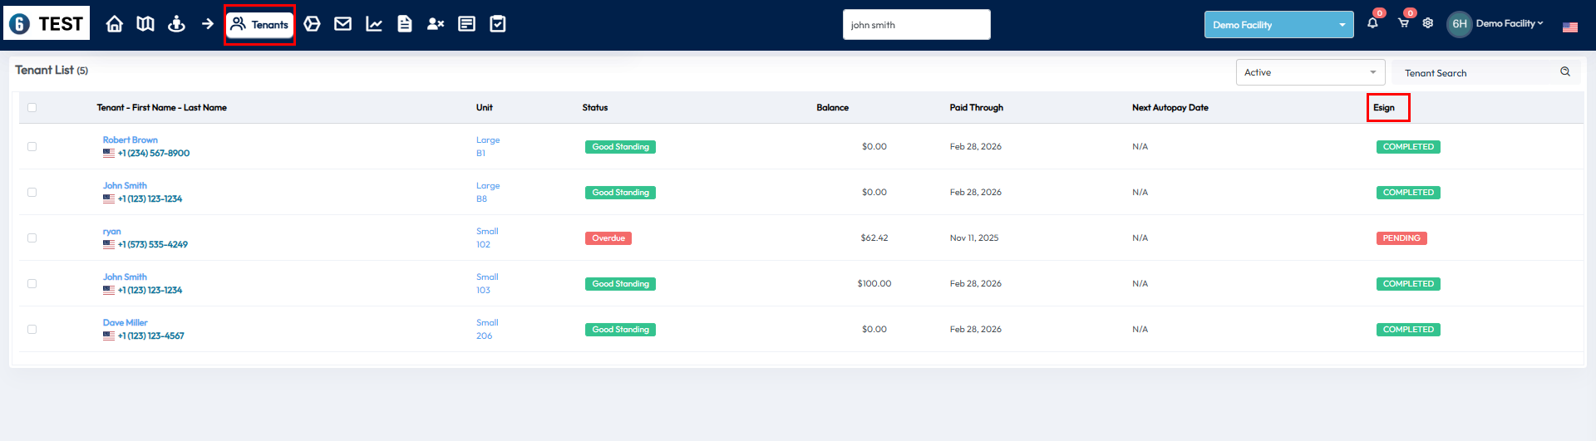Select the Tenants navigation tab
The image size is (1596, 441).
(259, 25)
